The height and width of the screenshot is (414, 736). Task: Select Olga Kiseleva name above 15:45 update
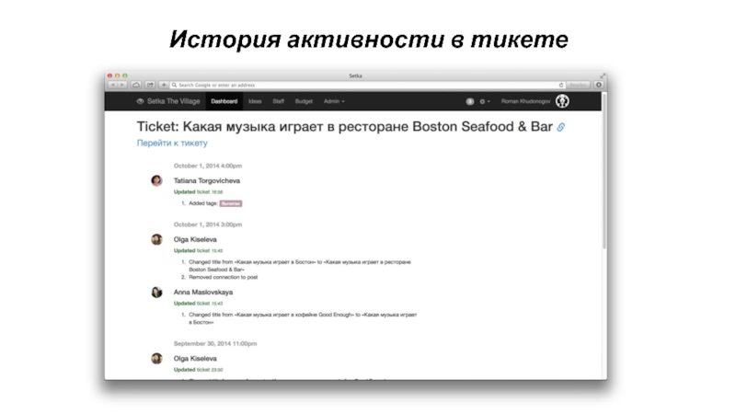pos(195,239)
